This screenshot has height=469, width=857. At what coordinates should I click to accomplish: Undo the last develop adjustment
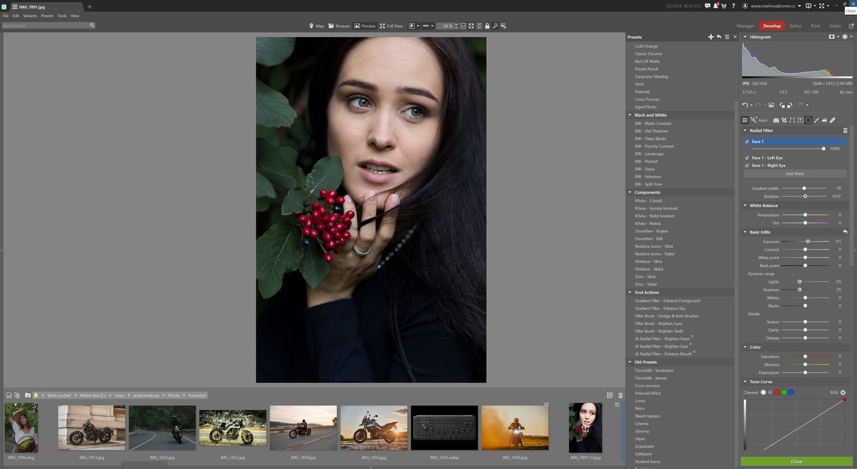tap(745, 105)
